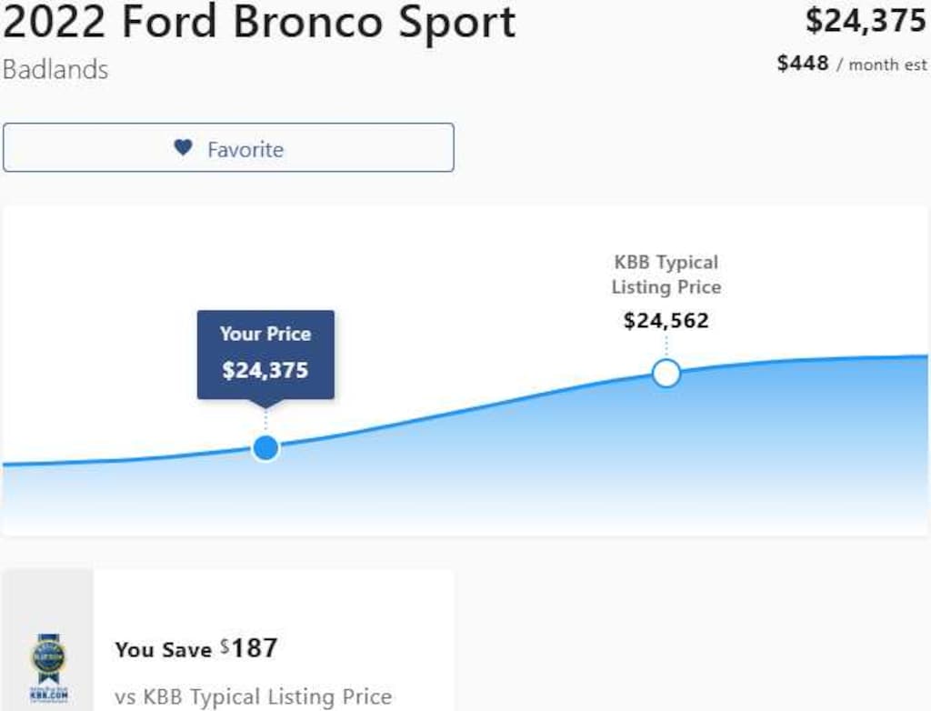Click the dotted line above the KBB marker
Image resolution: width=931 pixels, height=711 pixels.
(667, 347)
